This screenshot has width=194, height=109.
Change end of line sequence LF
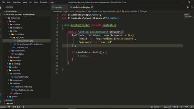coord(181,107)
